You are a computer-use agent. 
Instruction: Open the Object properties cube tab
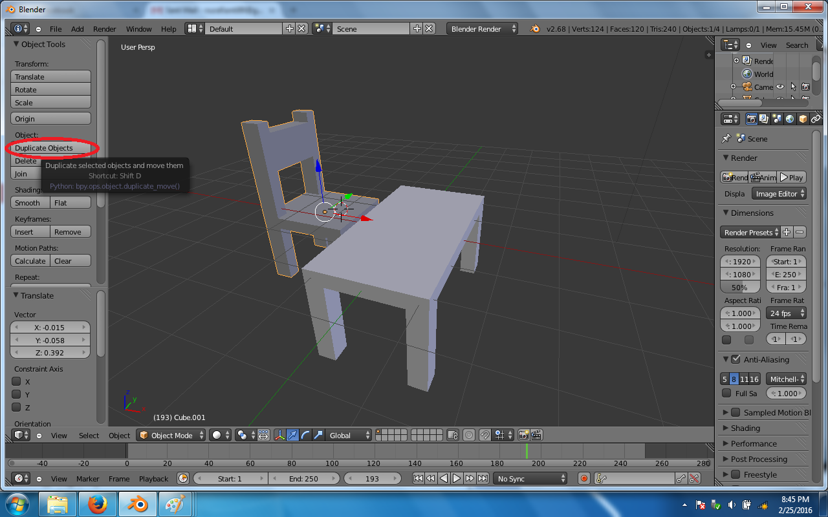click(x=803, y=119)
